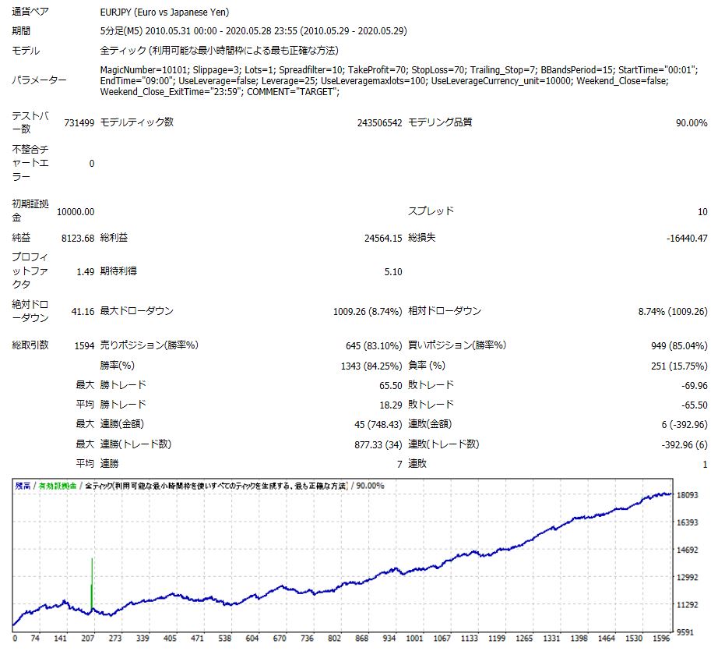Click the model ticks value 243506542
718x651 pixels.
379,123
